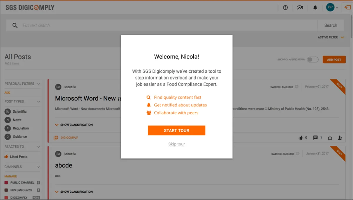Click the January 31, 2017 date
Image resolution: width=353 pixels, height=200 pixels.
click(317, 154)
